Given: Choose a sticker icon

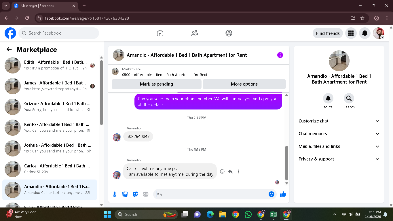Looking at the screenshot, I should pyautogui.click(x=135, y=194).
